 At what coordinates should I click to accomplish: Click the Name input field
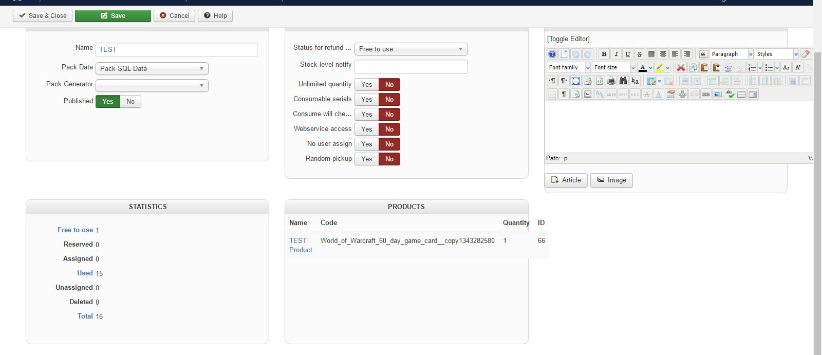(x=176, y=49)
